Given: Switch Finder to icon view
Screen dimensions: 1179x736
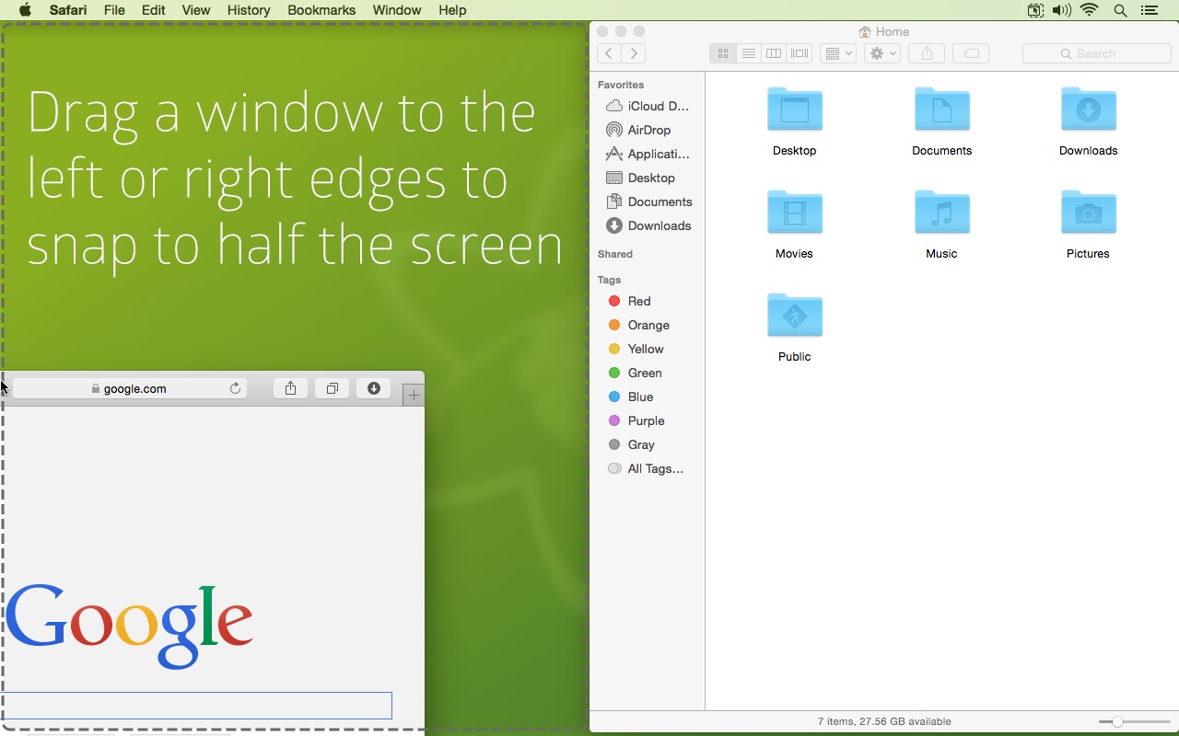Looking at the screenshot, I should (723, 53).
